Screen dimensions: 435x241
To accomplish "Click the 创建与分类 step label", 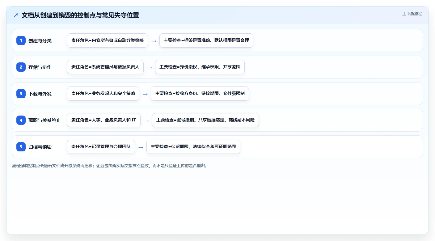I will pyautogui.click(x=40, y=40).
